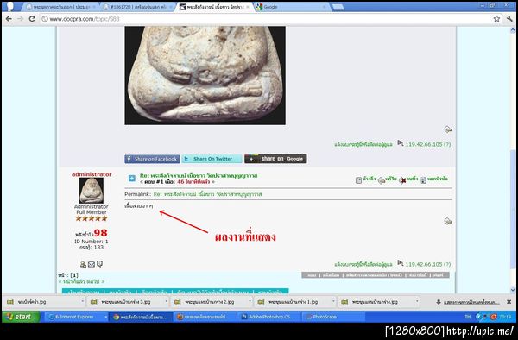
Task: Open a new browser tab
Action: [x=338, y=7]
